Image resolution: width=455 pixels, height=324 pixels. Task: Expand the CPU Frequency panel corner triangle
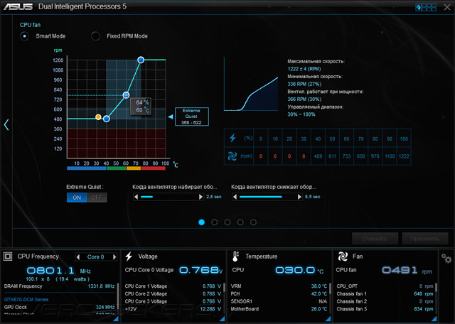point(116,318)
